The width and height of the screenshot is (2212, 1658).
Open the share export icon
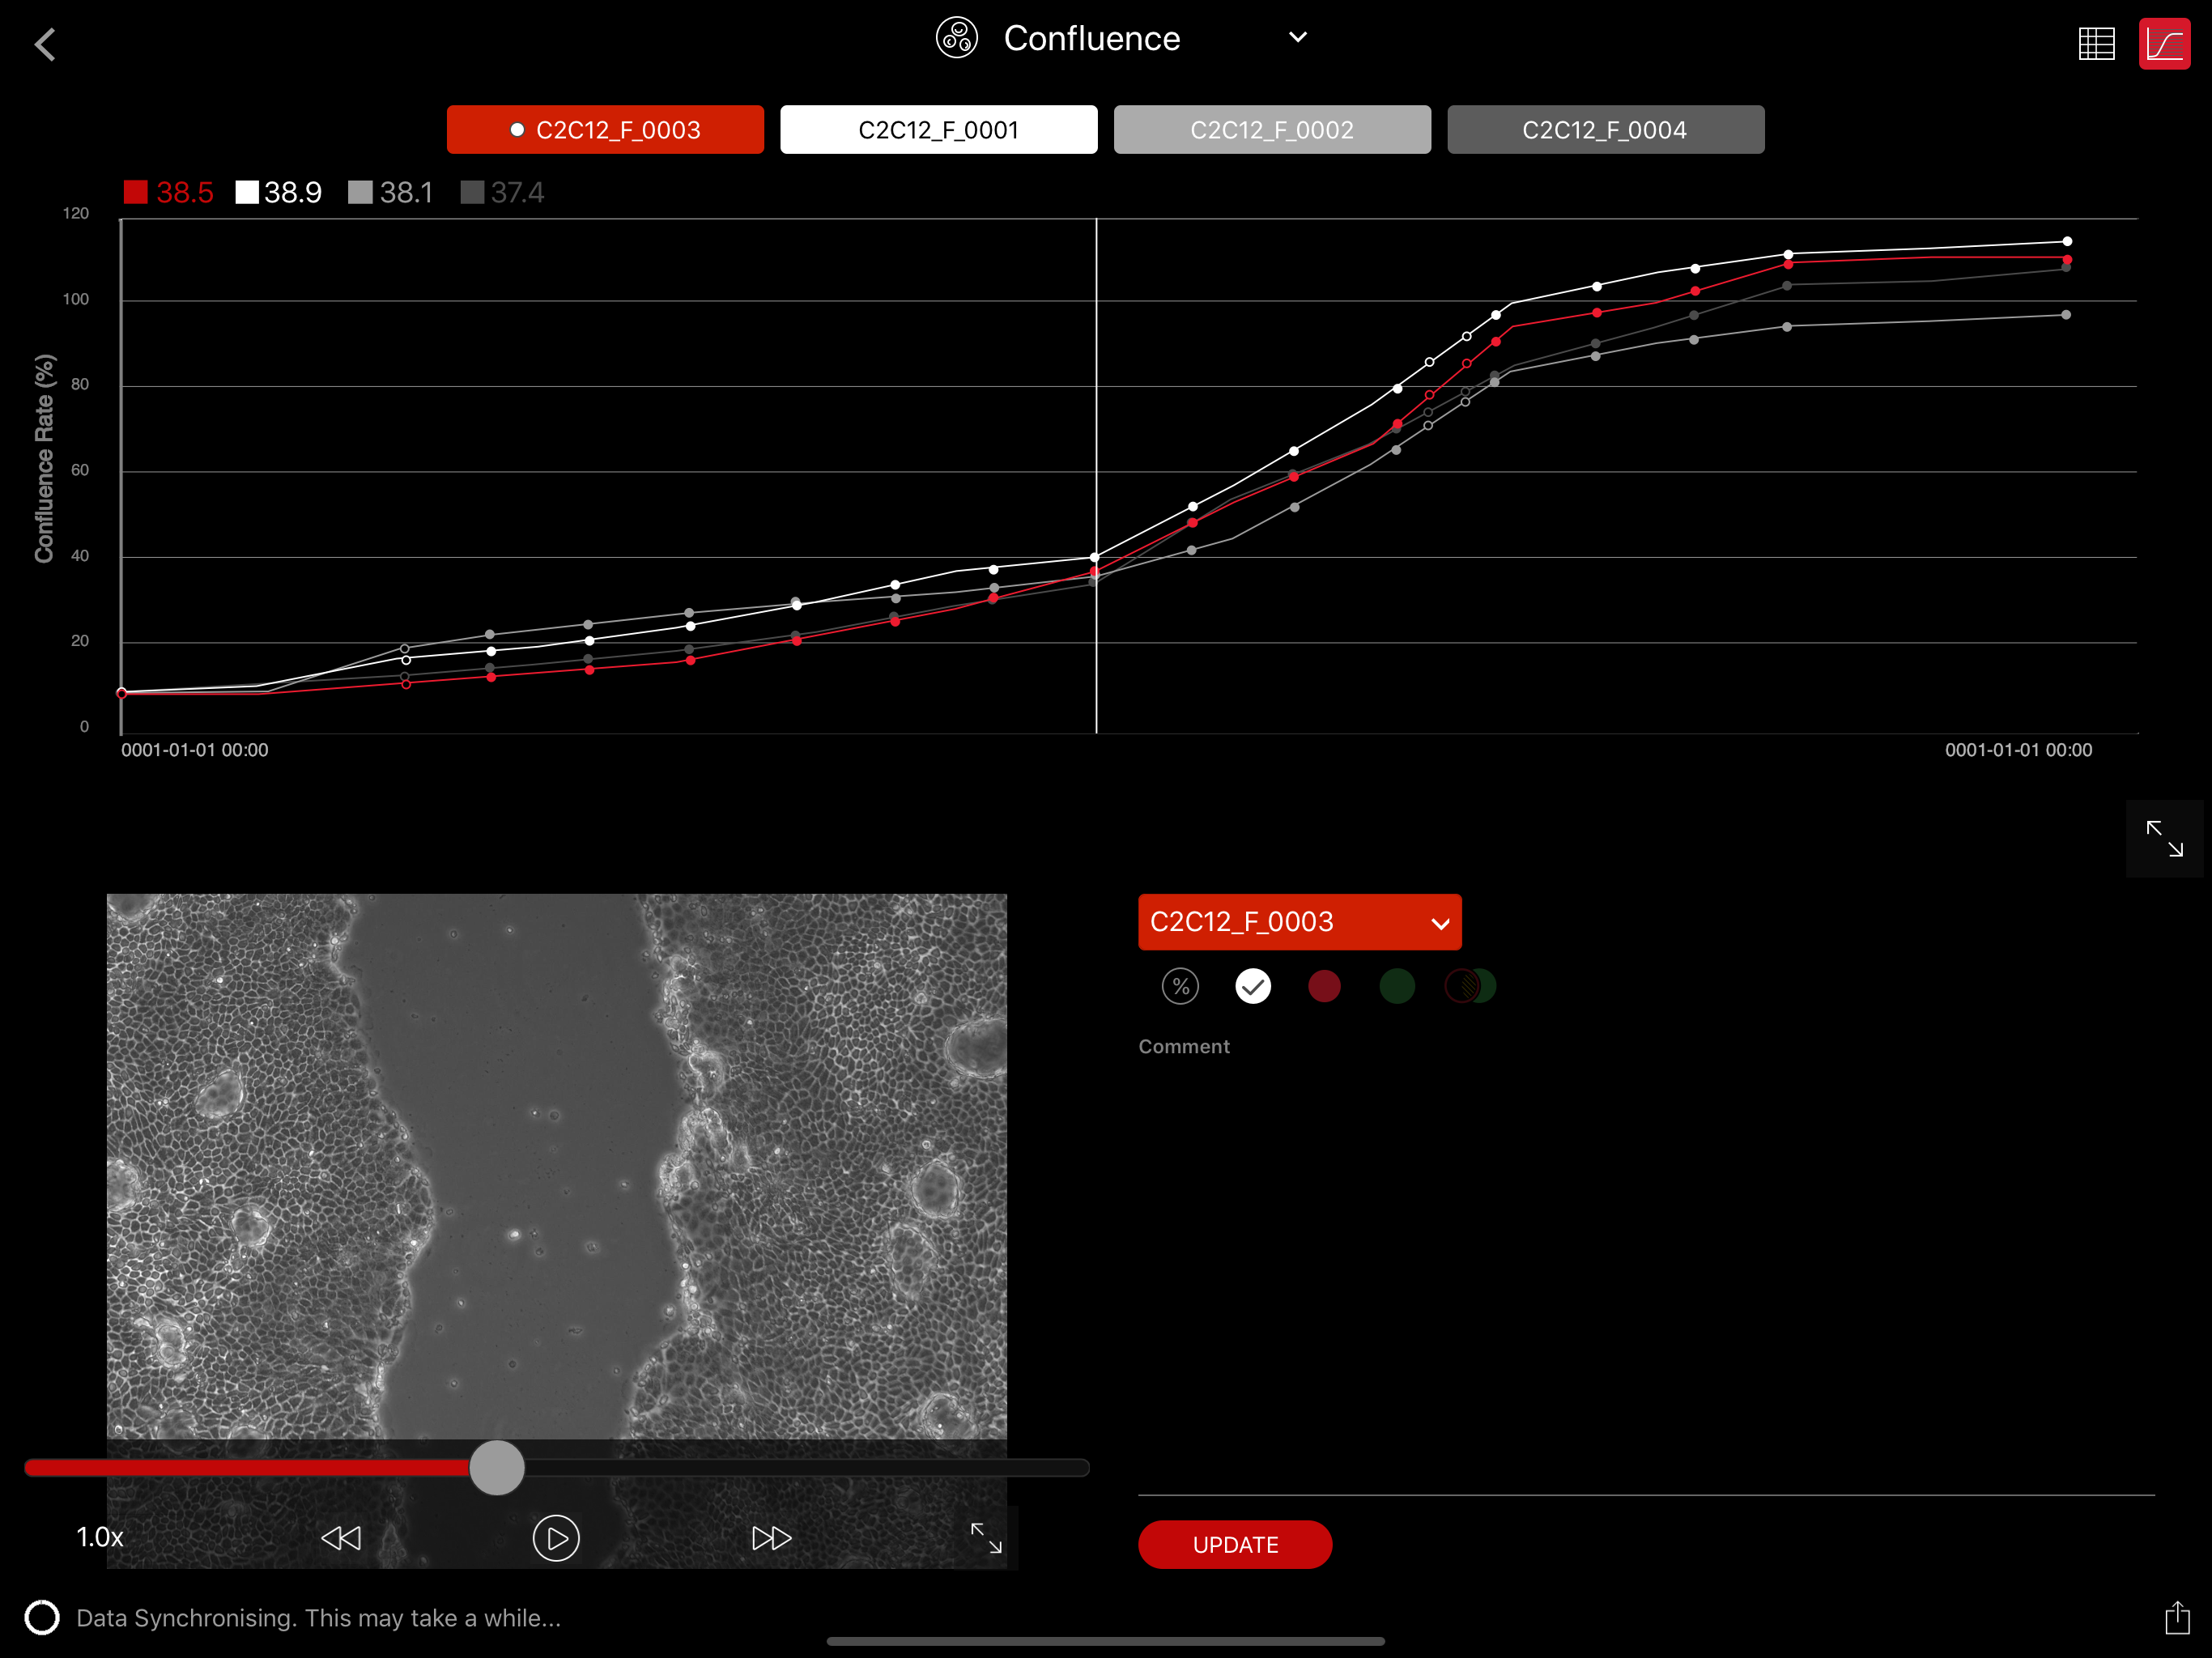click(x=2176, y=1617)
